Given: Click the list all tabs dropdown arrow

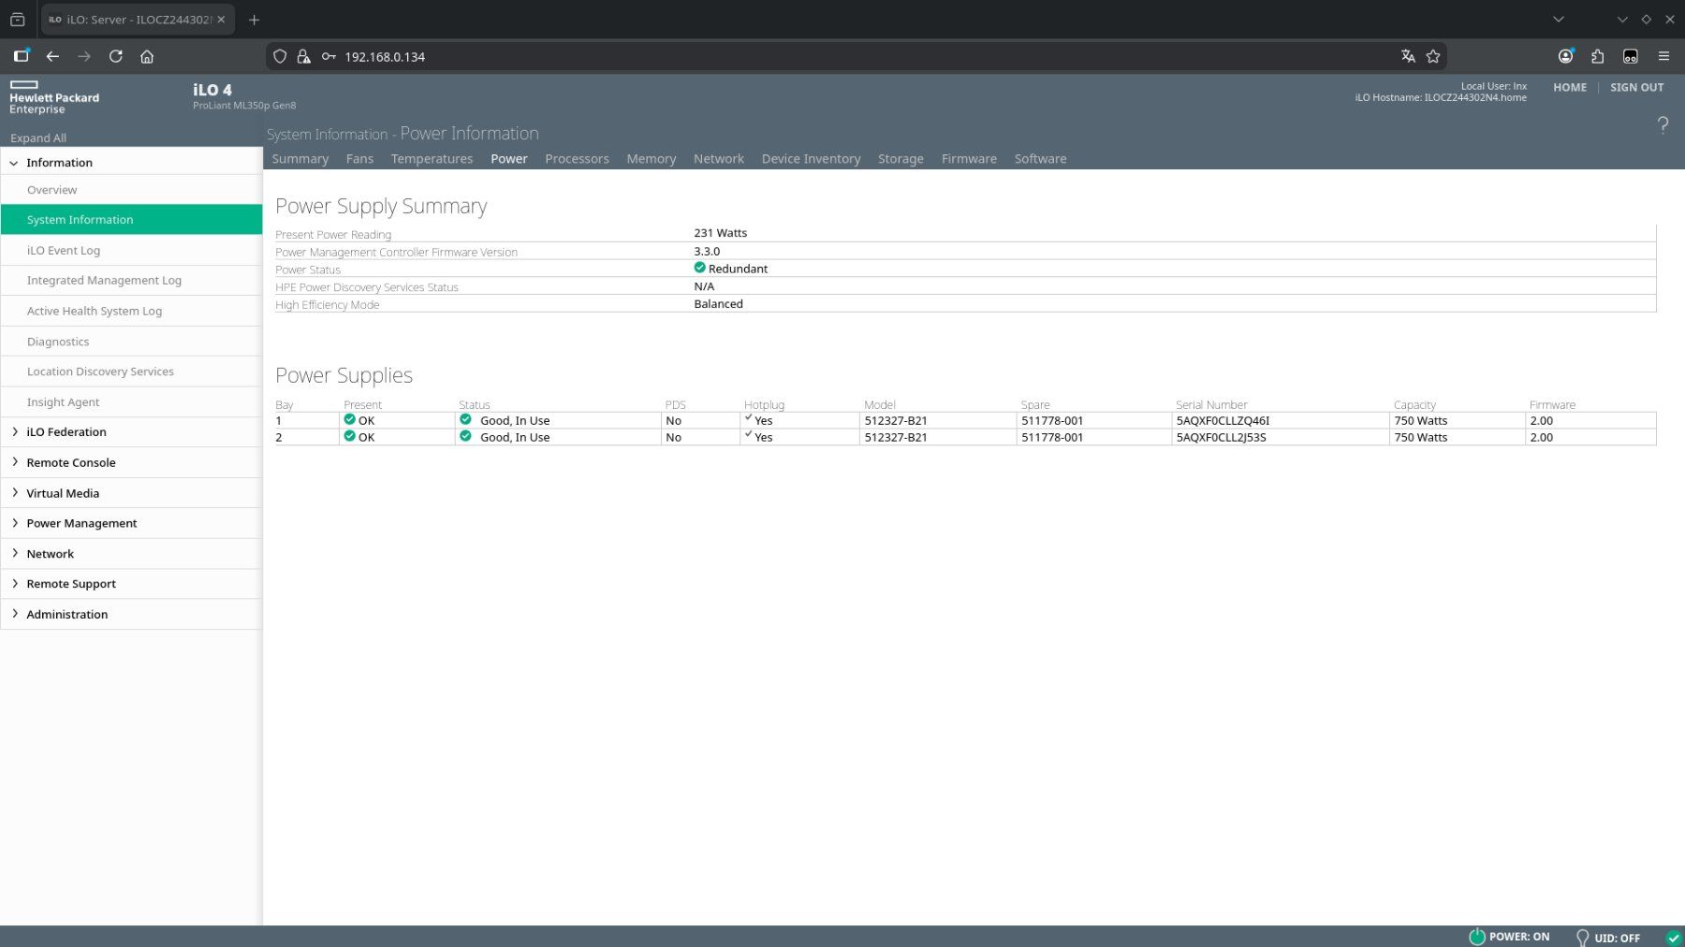Looking at the screenshot, I should pos(1559,19).
